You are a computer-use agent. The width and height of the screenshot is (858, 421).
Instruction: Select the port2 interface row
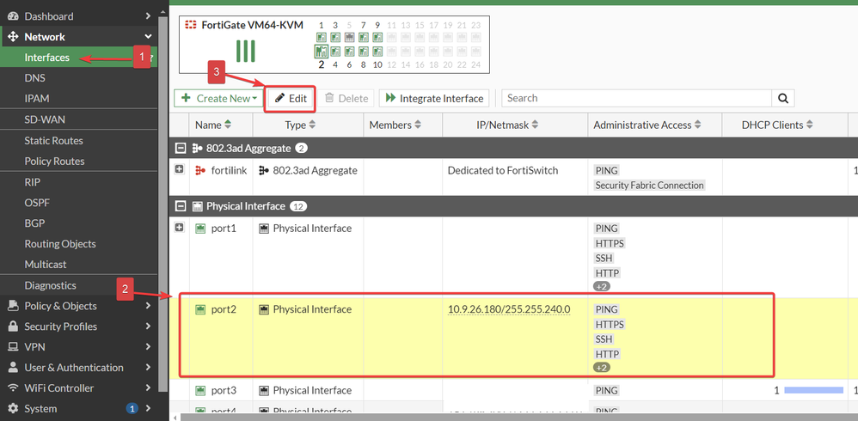click(513, 339)
